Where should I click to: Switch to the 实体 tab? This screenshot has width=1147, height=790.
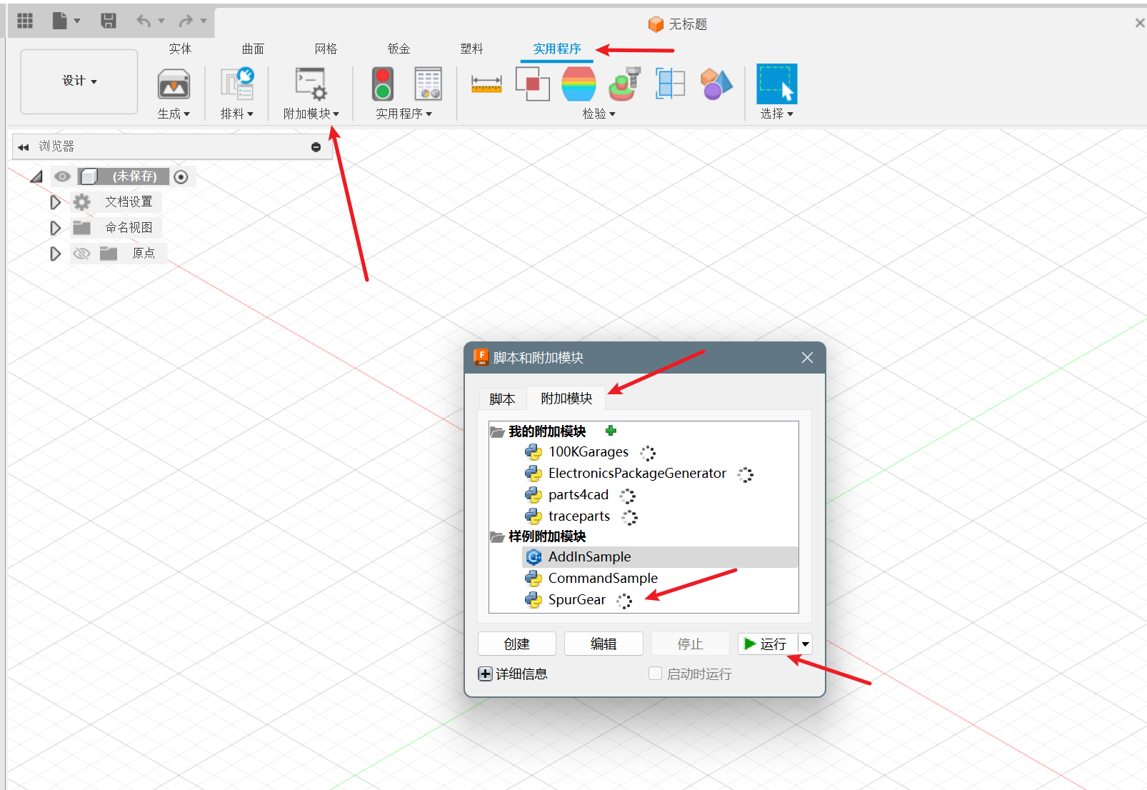coord(180,49)
